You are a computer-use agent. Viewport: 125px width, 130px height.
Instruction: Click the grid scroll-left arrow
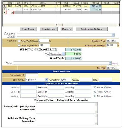pos(57,25)
